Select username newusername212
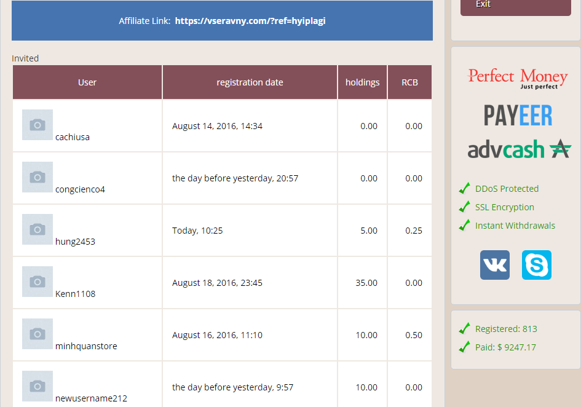 pyautogui.click(x=91, y=398)
